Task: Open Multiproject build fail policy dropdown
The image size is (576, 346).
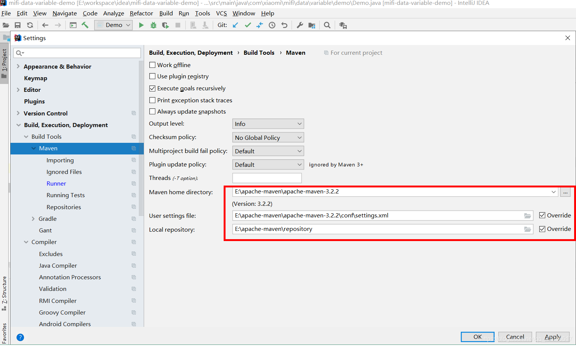Action: point(268,151)
